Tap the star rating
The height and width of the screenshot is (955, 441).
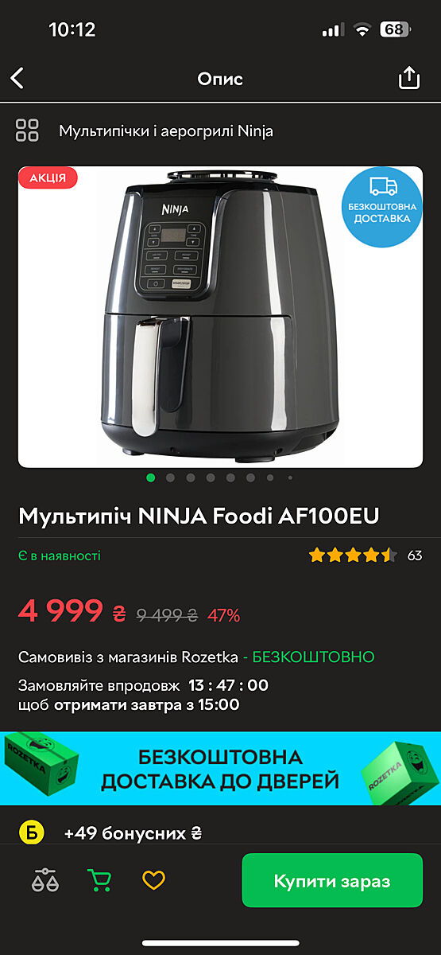(353, 555)
